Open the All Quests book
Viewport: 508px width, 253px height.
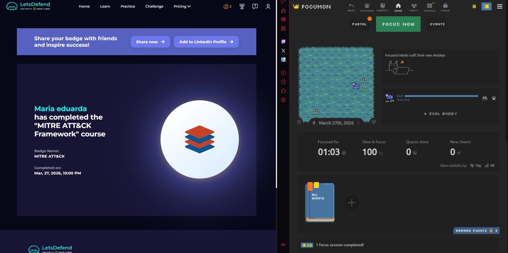pyautogui.click(x=320, y=202)
